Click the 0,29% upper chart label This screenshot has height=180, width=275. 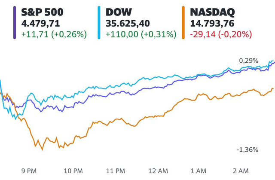pos(249,61)
